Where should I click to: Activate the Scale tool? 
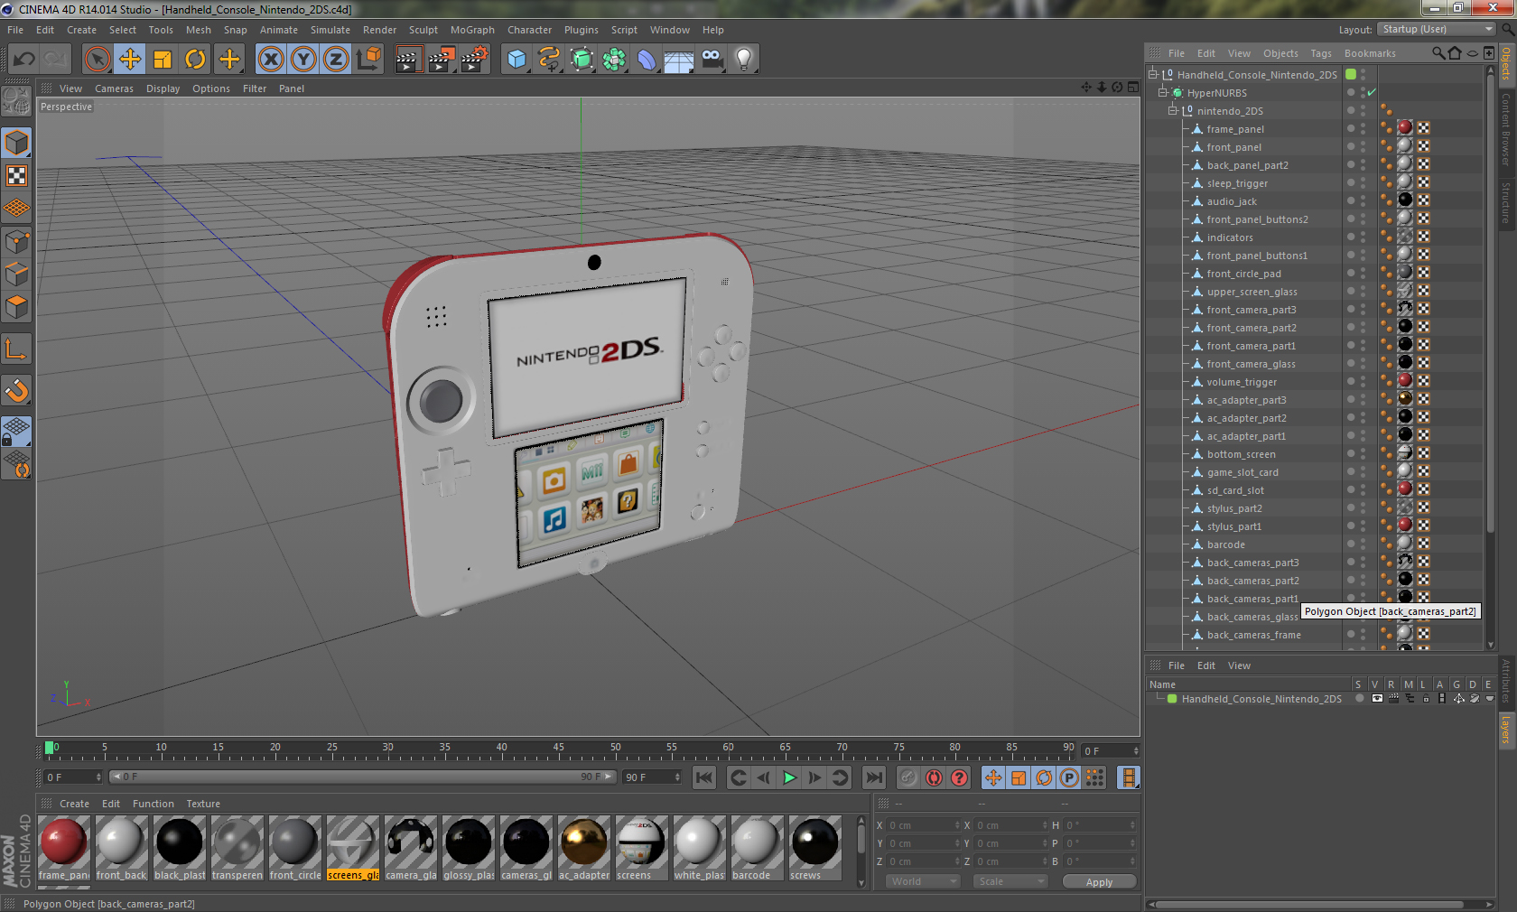[163, 60]
